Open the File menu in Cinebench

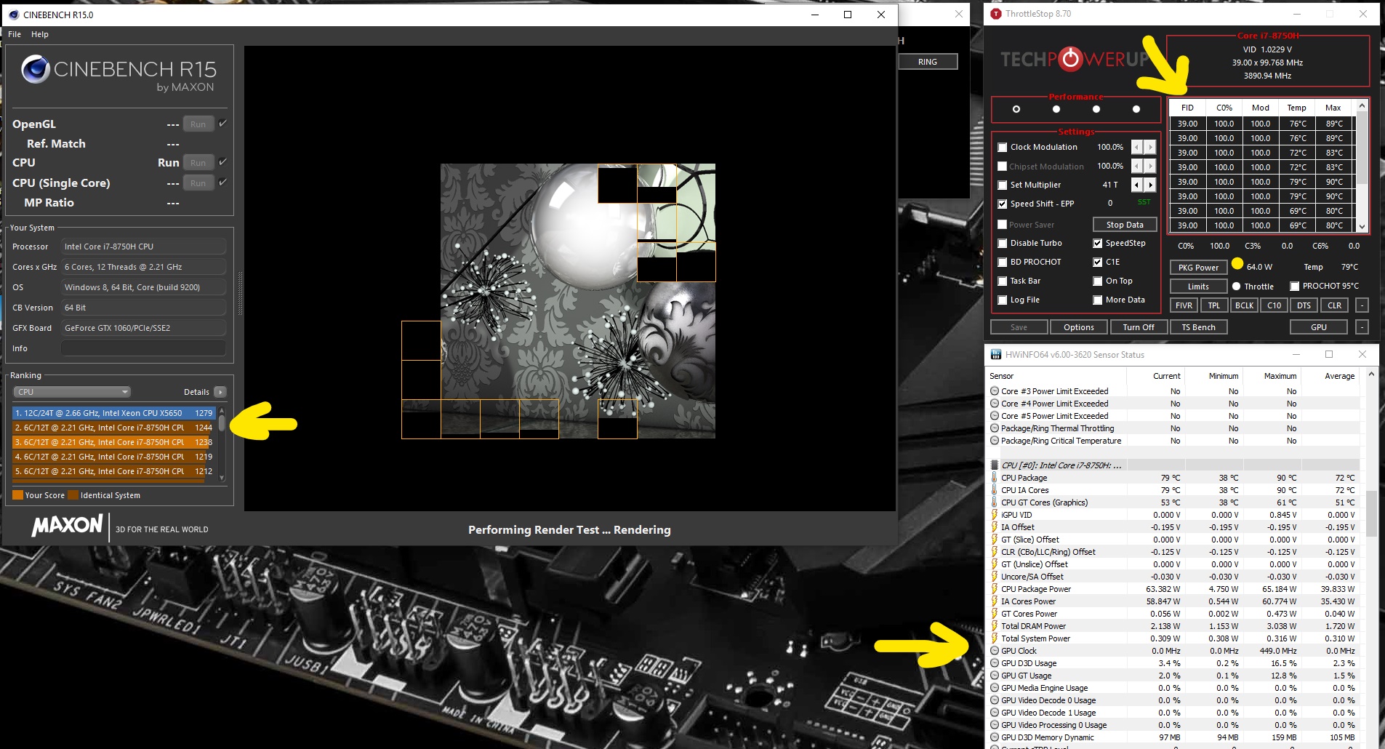pos(15,34)
